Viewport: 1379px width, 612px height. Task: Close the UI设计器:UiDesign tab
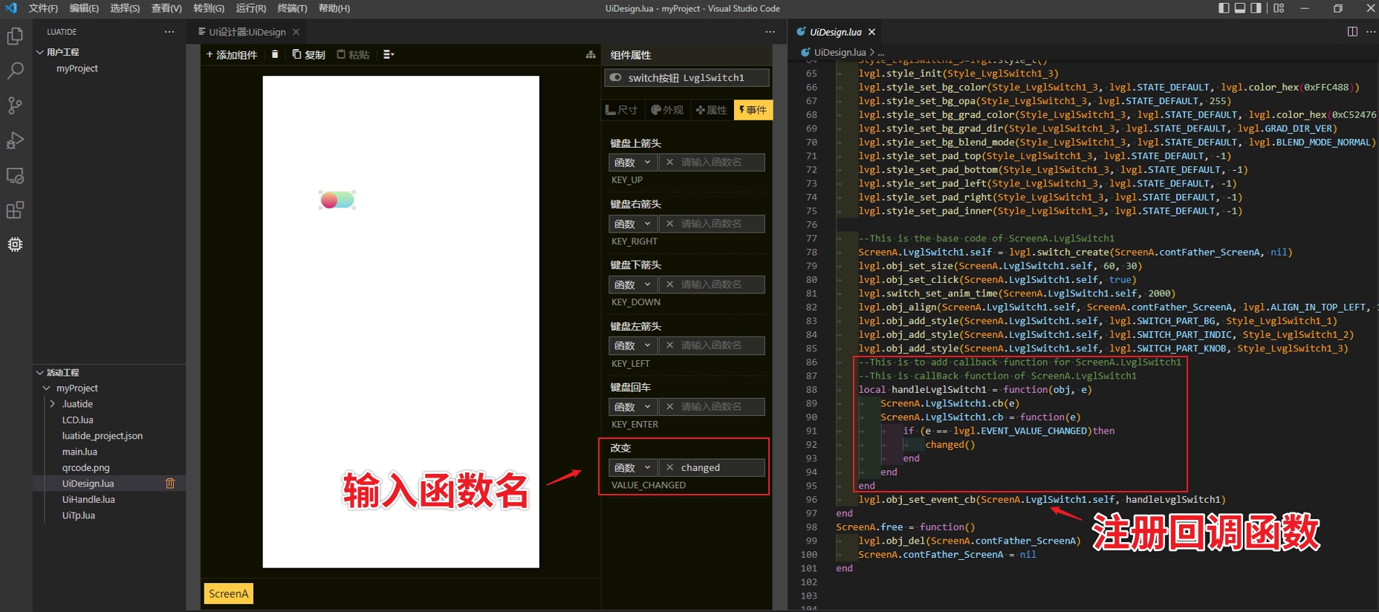(x=296, y=32)
